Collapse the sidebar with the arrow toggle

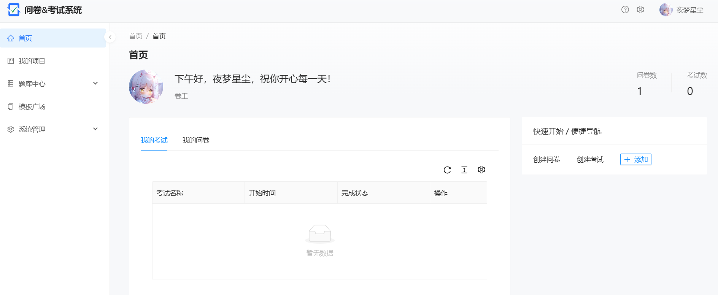110,37
